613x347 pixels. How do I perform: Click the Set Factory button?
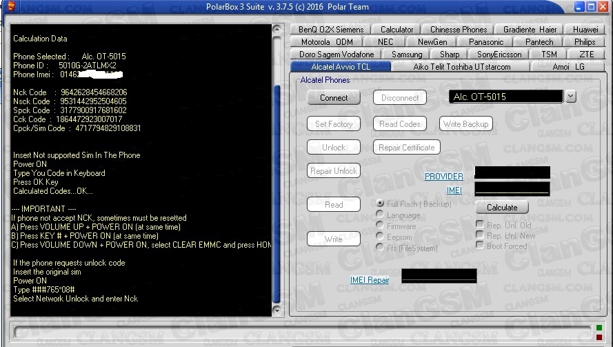pyautogui.click(x=334, y=124)
